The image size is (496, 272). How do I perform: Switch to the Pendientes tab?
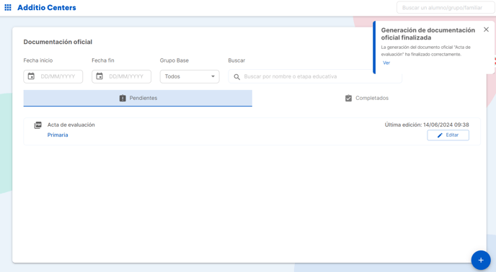[x=138, y=99]
